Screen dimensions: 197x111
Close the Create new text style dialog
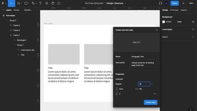(x=157, y=30)
